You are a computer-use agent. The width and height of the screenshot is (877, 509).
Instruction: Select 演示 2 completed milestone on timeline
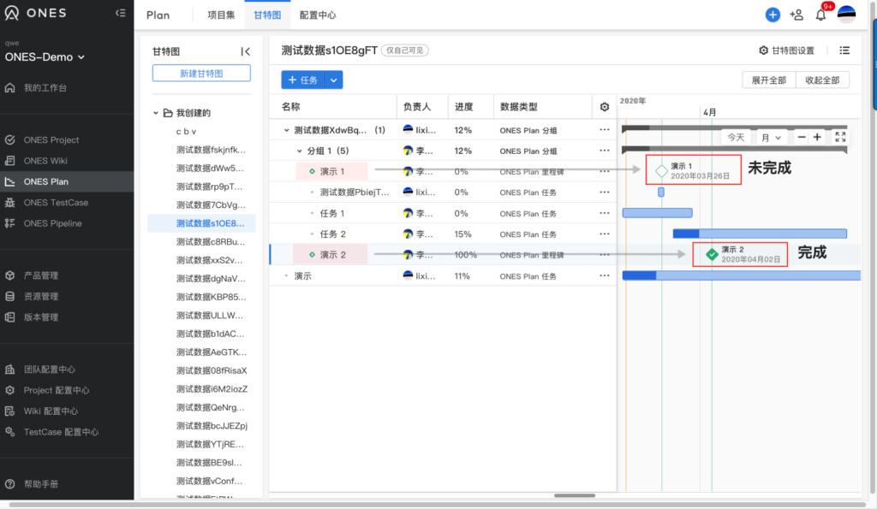[x=712, y=254]
